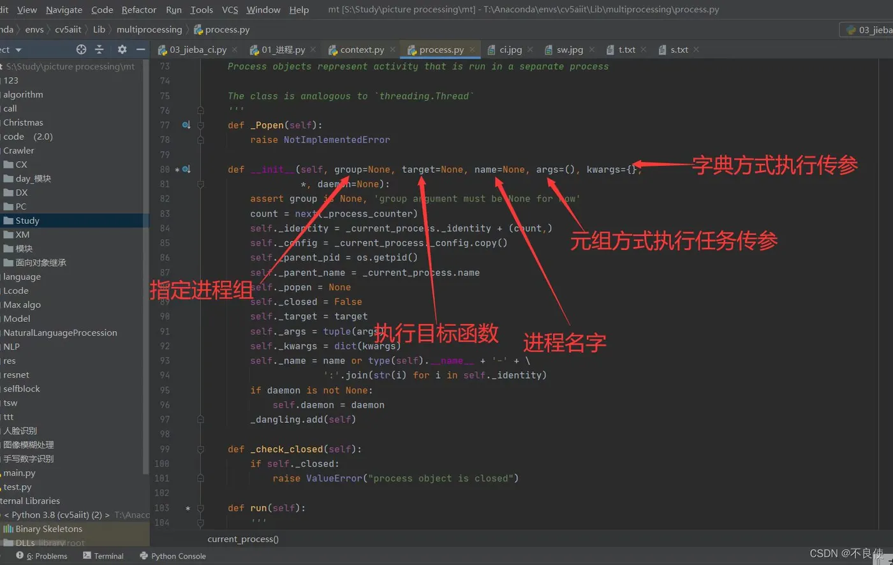
Task: Switch to the context.py editor tab
Action: (362, 50)
